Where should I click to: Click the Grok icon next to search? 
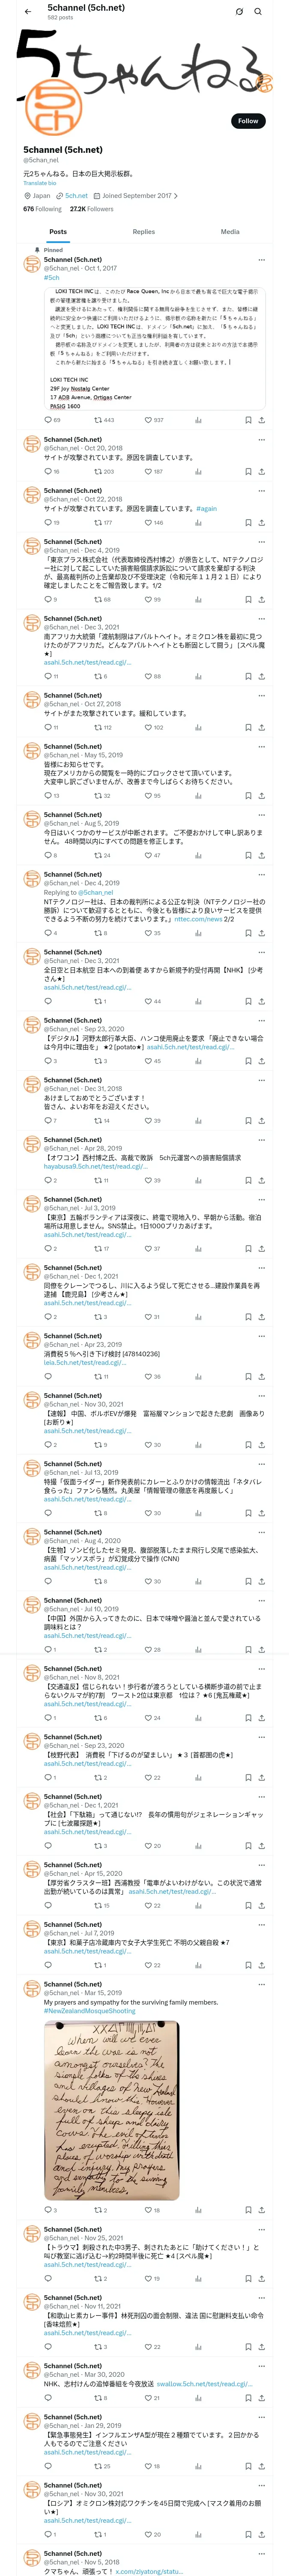pos(239,12)
